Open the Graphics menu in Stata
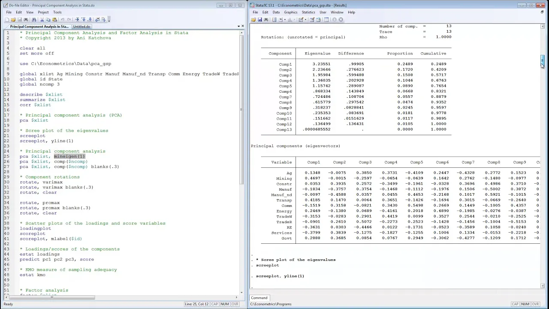The image size is (549, 309). (x=291, y=12)
